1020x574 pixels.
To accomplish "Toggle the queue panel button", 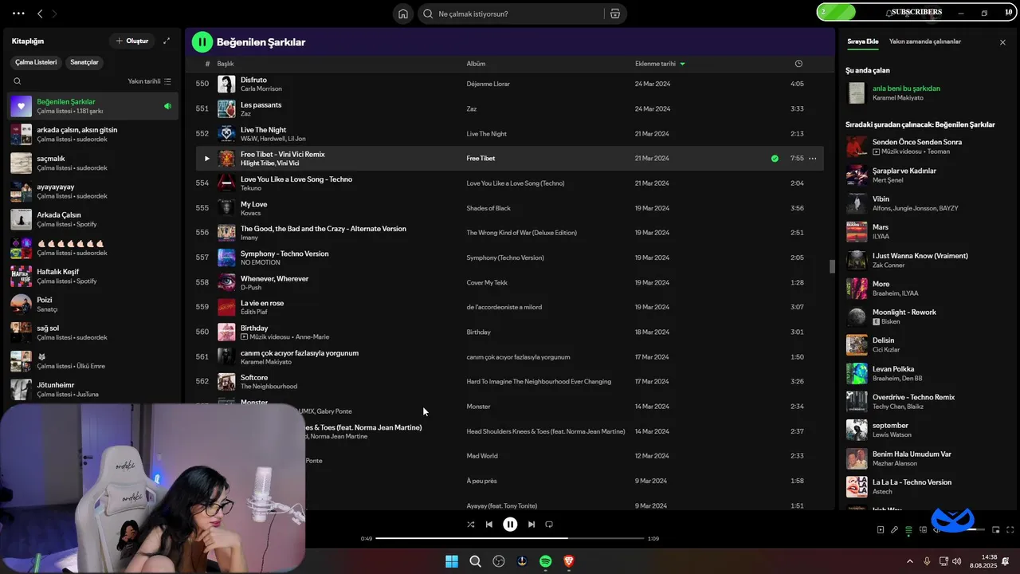I will (908, 529).
